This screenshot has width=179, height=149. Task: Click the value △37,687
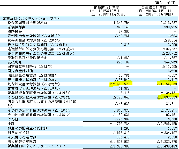170,49
